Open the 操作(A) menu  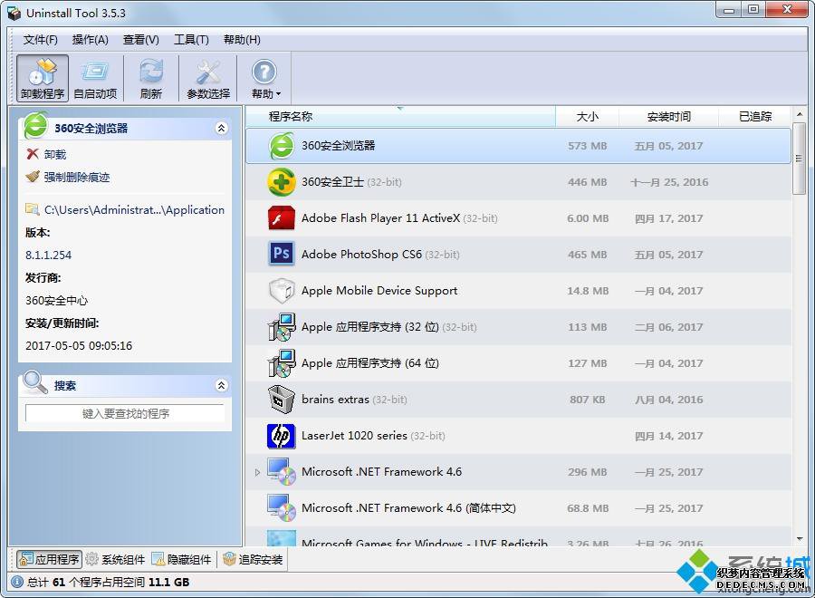click(90, 40)
